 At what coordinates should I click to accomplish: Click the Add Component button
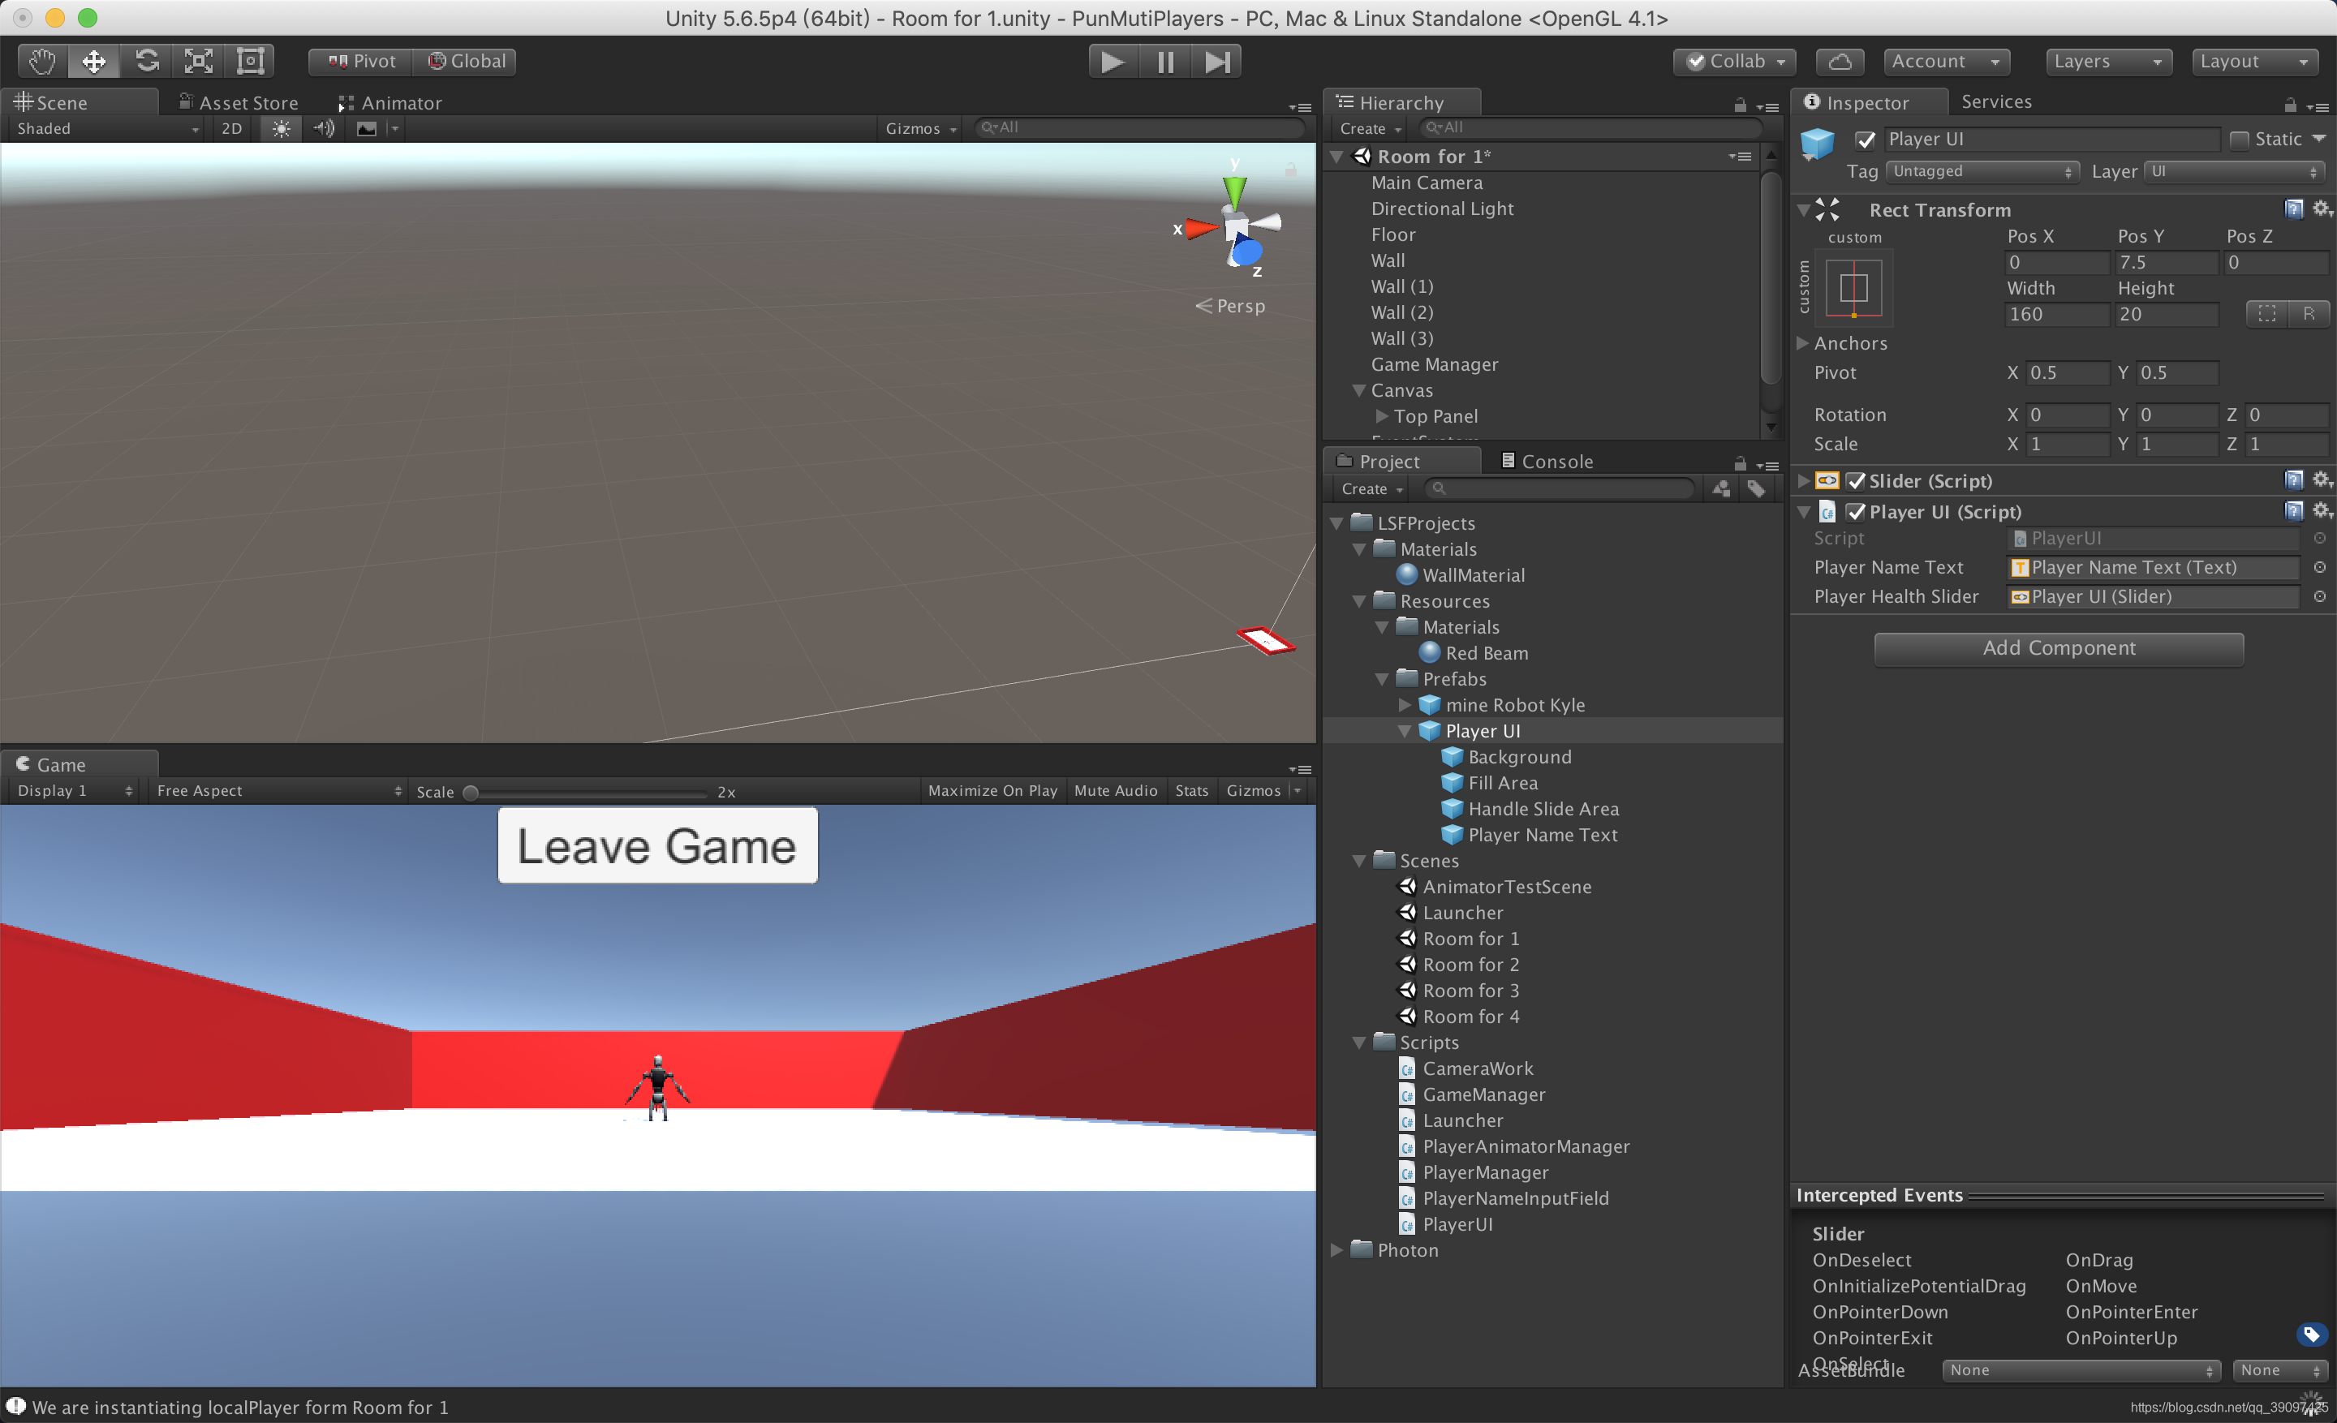[2056, 648]
